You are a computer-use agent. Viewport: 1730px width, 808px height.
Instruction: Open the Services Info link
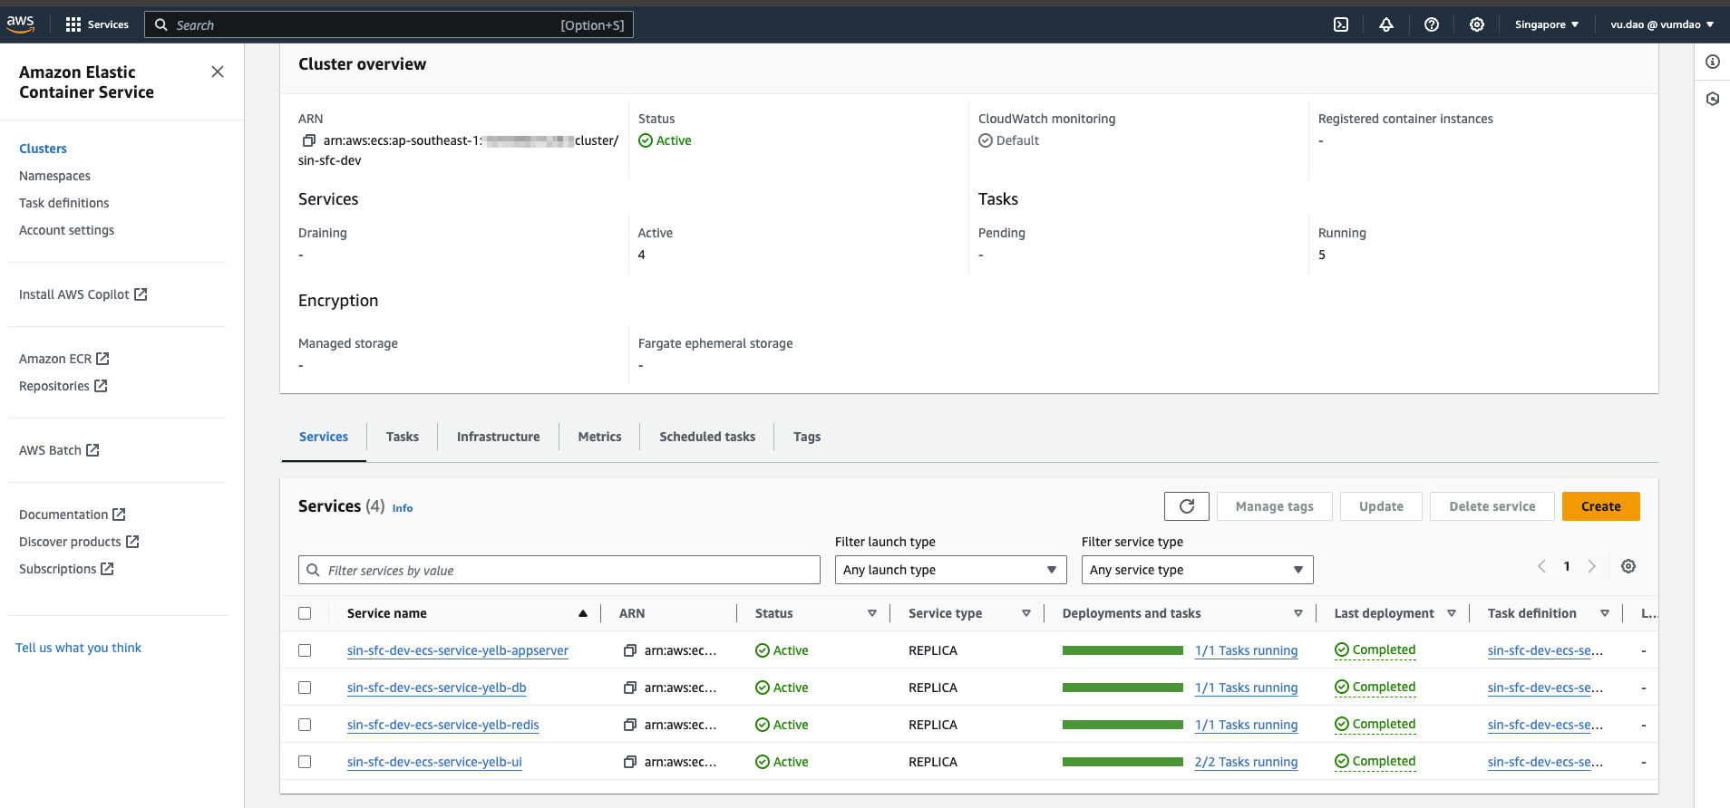403,508
